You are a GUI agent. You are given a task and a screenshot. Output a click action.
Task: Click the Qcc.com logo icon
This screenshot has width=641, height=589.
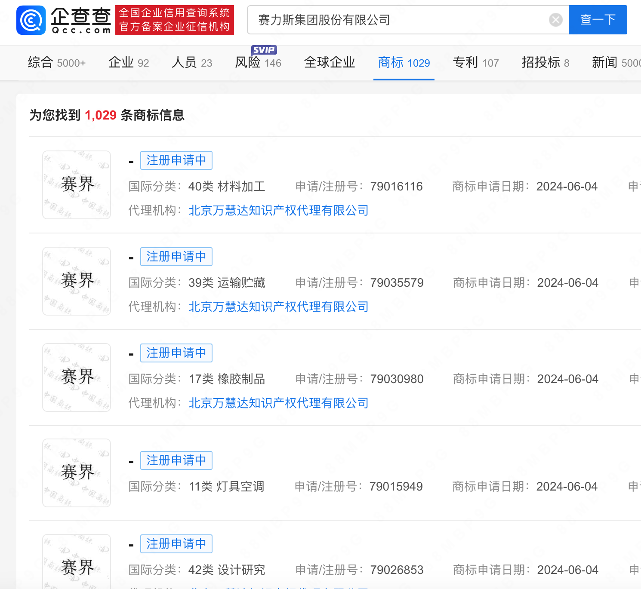[x=31, y=20]
